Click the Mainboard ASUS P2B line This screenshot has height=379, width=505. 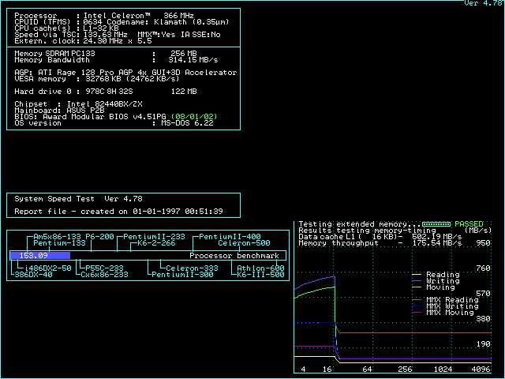pyautogui.click(x=60, y=111)
